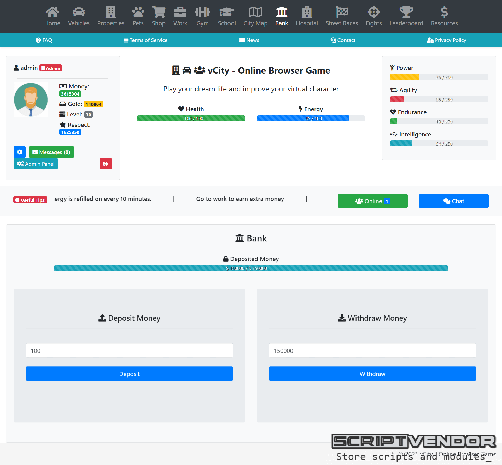This screenshot has width=502, height=465.
Task: Click the Withdraw button
Action: [x=372, y=374]
